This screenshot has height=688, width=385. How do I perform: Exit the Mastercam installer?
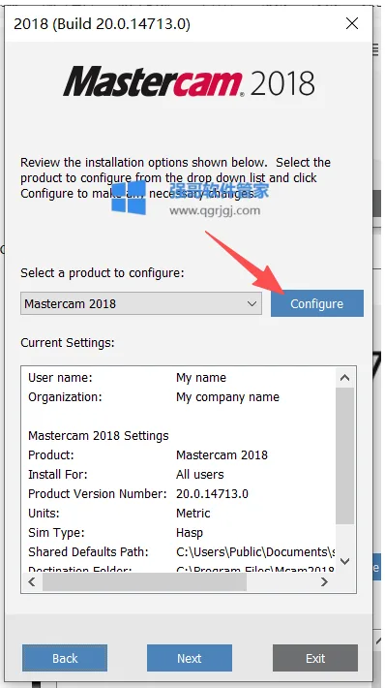(315, 658)
